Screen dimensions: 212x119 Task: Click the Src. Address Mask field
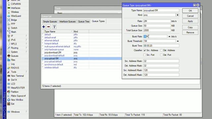pos(161,61)
